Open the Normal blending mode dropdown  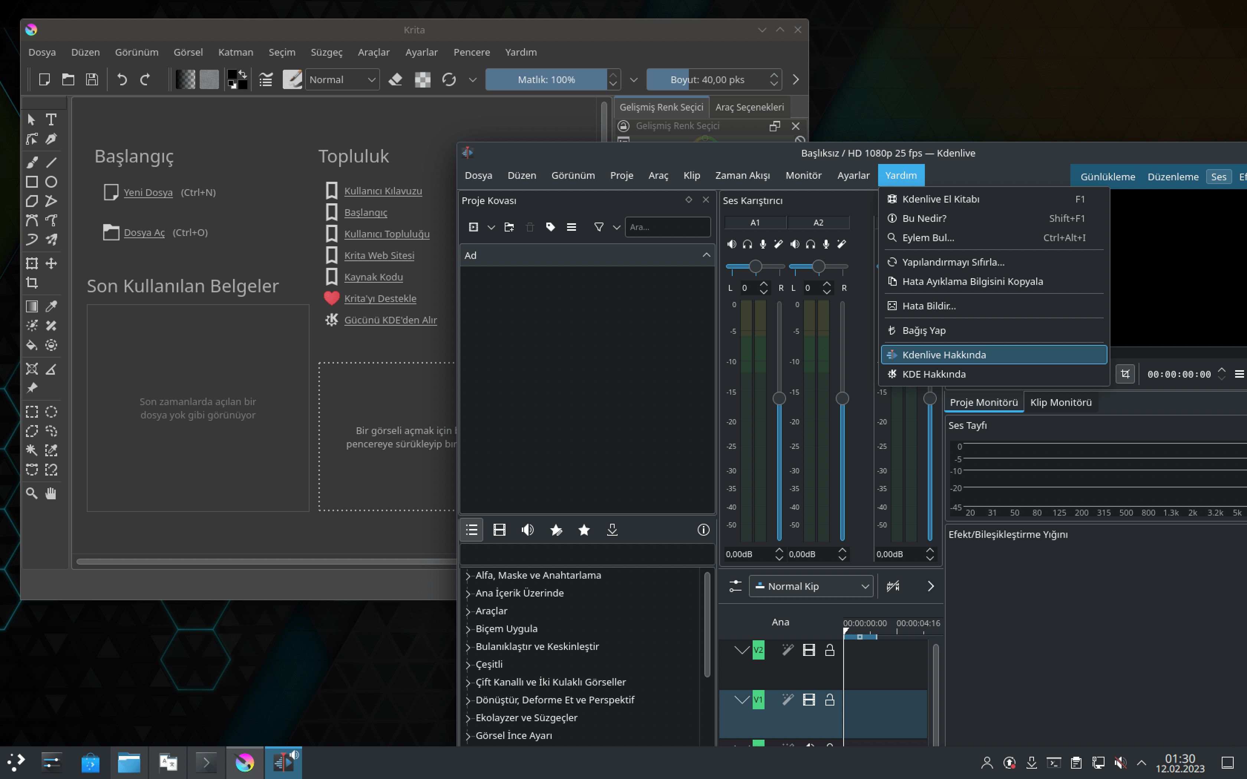(x=342, y=79)
